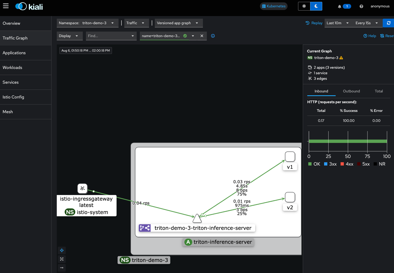Go to Overview page
394x273 pixels.
tap(25, 23)
